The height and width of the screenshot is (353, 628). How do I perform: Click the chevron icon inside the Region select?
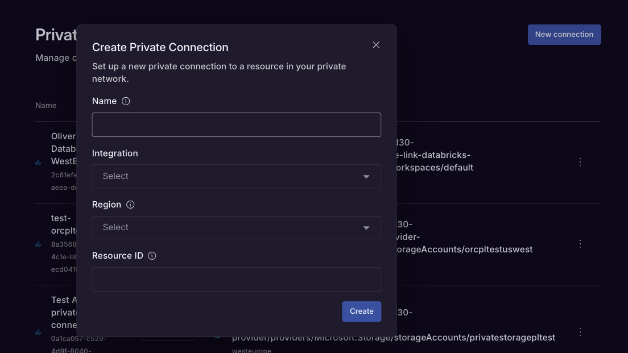pyautogui.click(x=366, y=227)
